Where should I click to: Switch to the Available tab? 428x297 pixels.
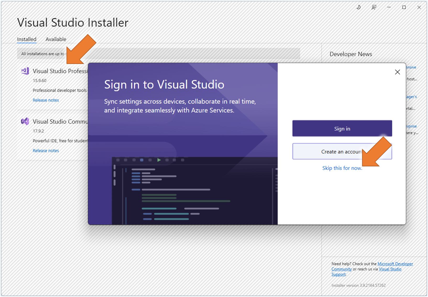56,39
